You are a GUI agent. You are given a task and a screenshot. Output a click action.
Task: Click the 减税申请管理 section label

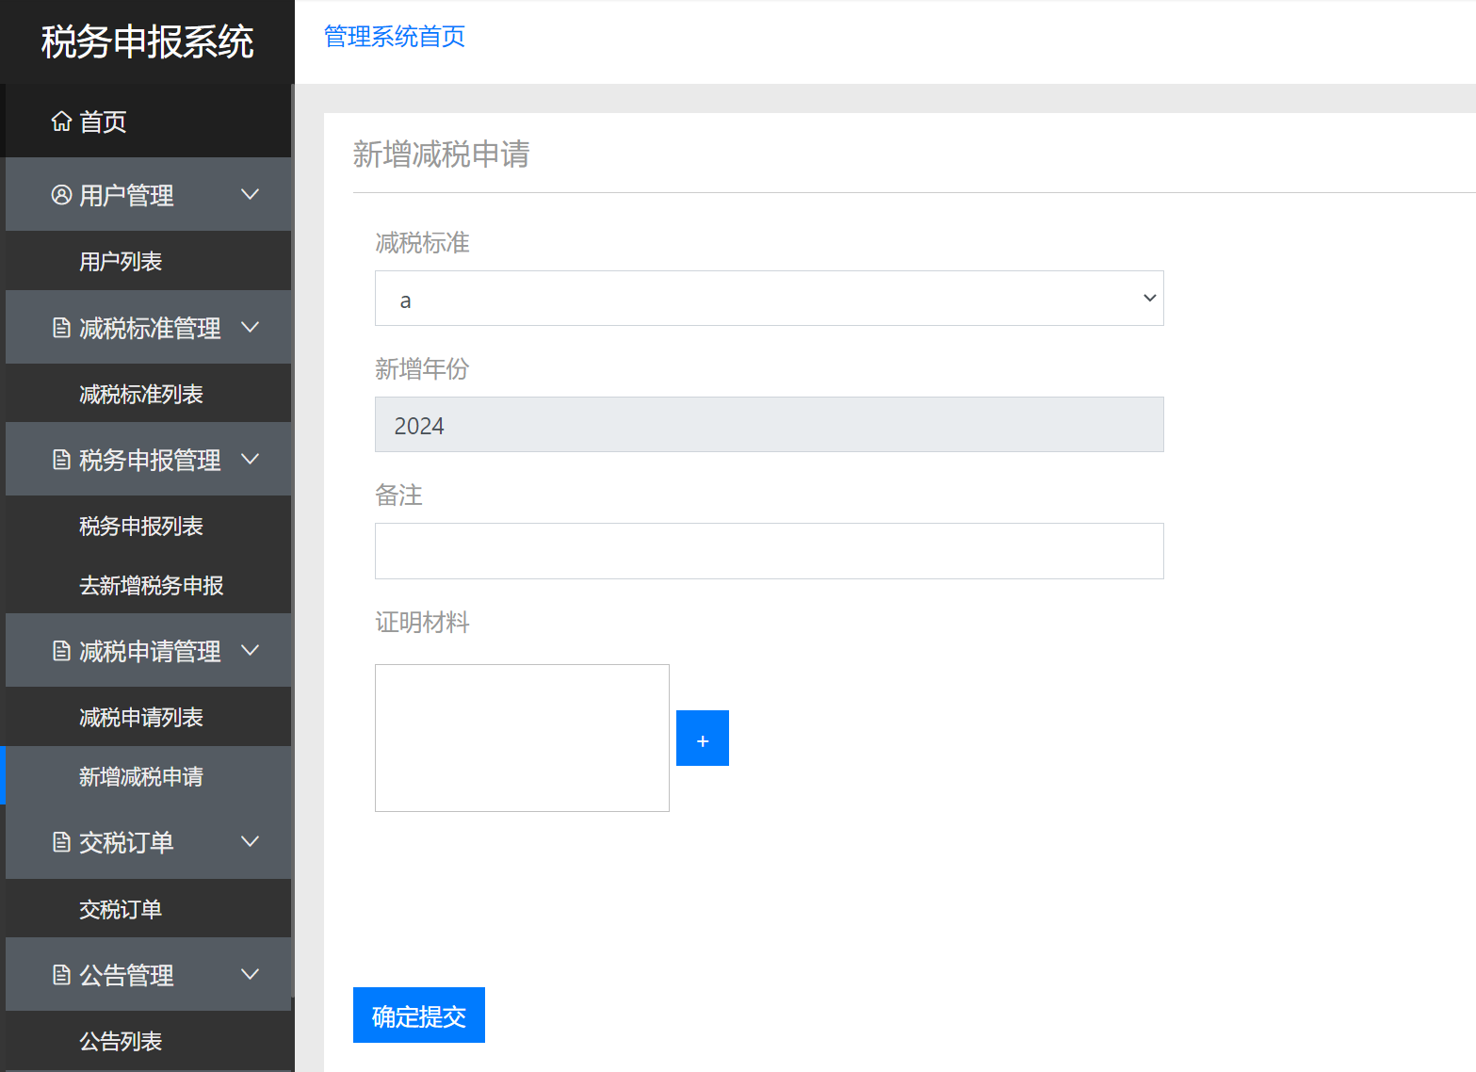(x=150, y=651)
